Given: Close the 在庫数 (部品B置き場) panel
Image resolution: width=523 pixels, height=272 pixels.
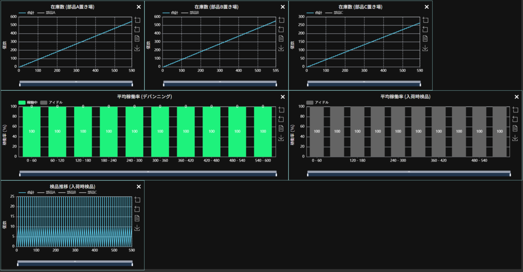Looking at the screenshot, I should [x=283, y=7].
